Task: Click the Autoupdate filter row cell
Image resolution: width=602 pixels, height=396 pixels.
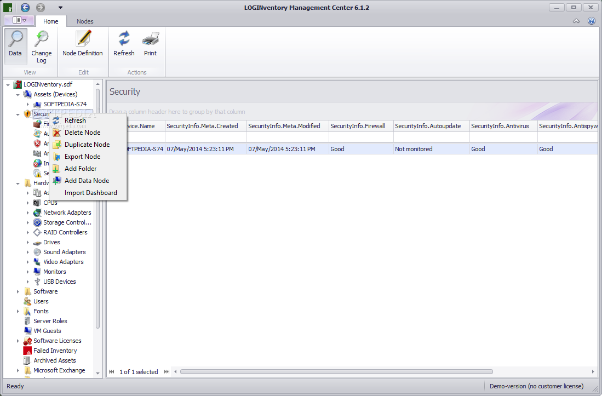Action: [432, 137]
